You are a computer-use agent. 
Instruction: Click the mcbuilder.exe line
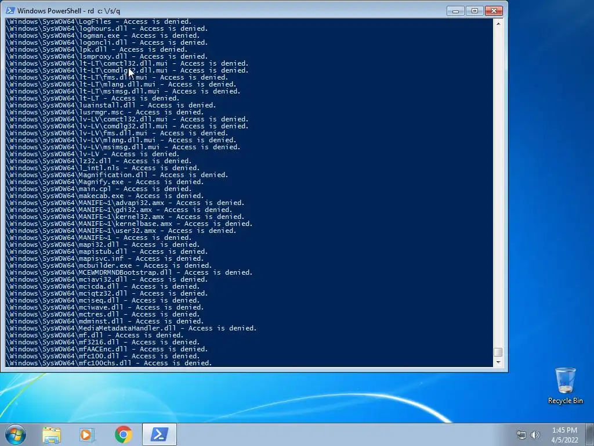(109, 265)
